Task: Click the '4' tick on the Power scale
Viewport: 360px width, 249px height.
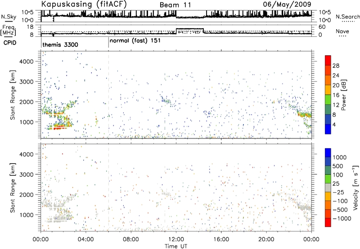Action: [334, 124]
